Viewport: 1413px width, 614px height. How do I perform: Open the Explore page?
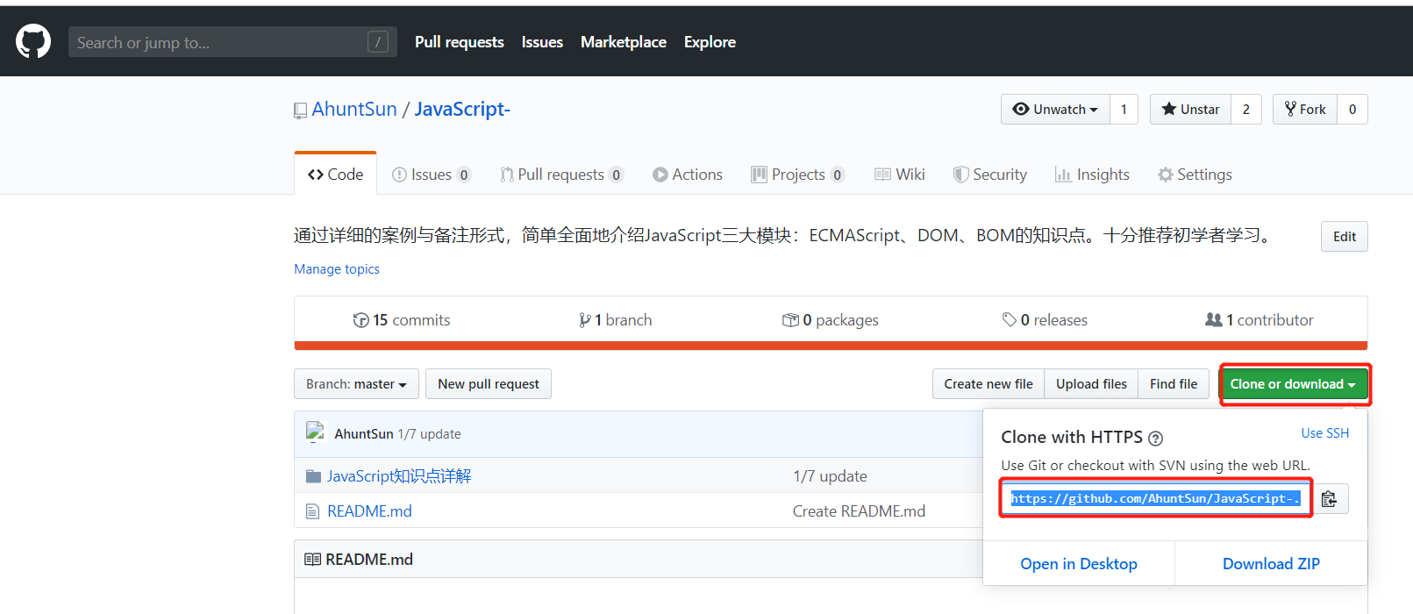[x=710, y=42]
